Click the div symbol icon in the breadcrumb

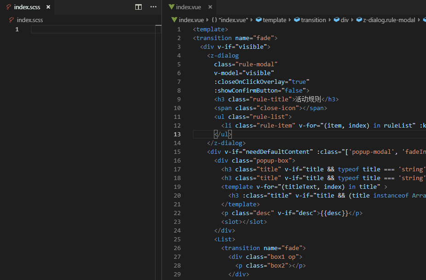(x=336, y=20)
